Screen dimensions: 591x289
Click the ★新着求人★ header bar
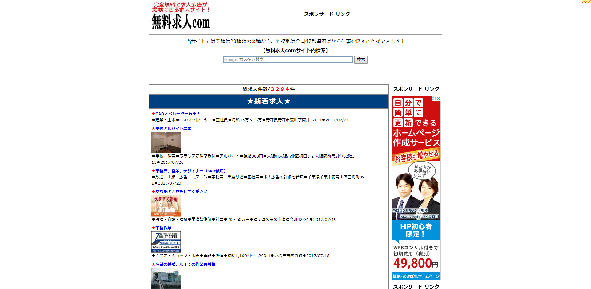tap(268, 101)
